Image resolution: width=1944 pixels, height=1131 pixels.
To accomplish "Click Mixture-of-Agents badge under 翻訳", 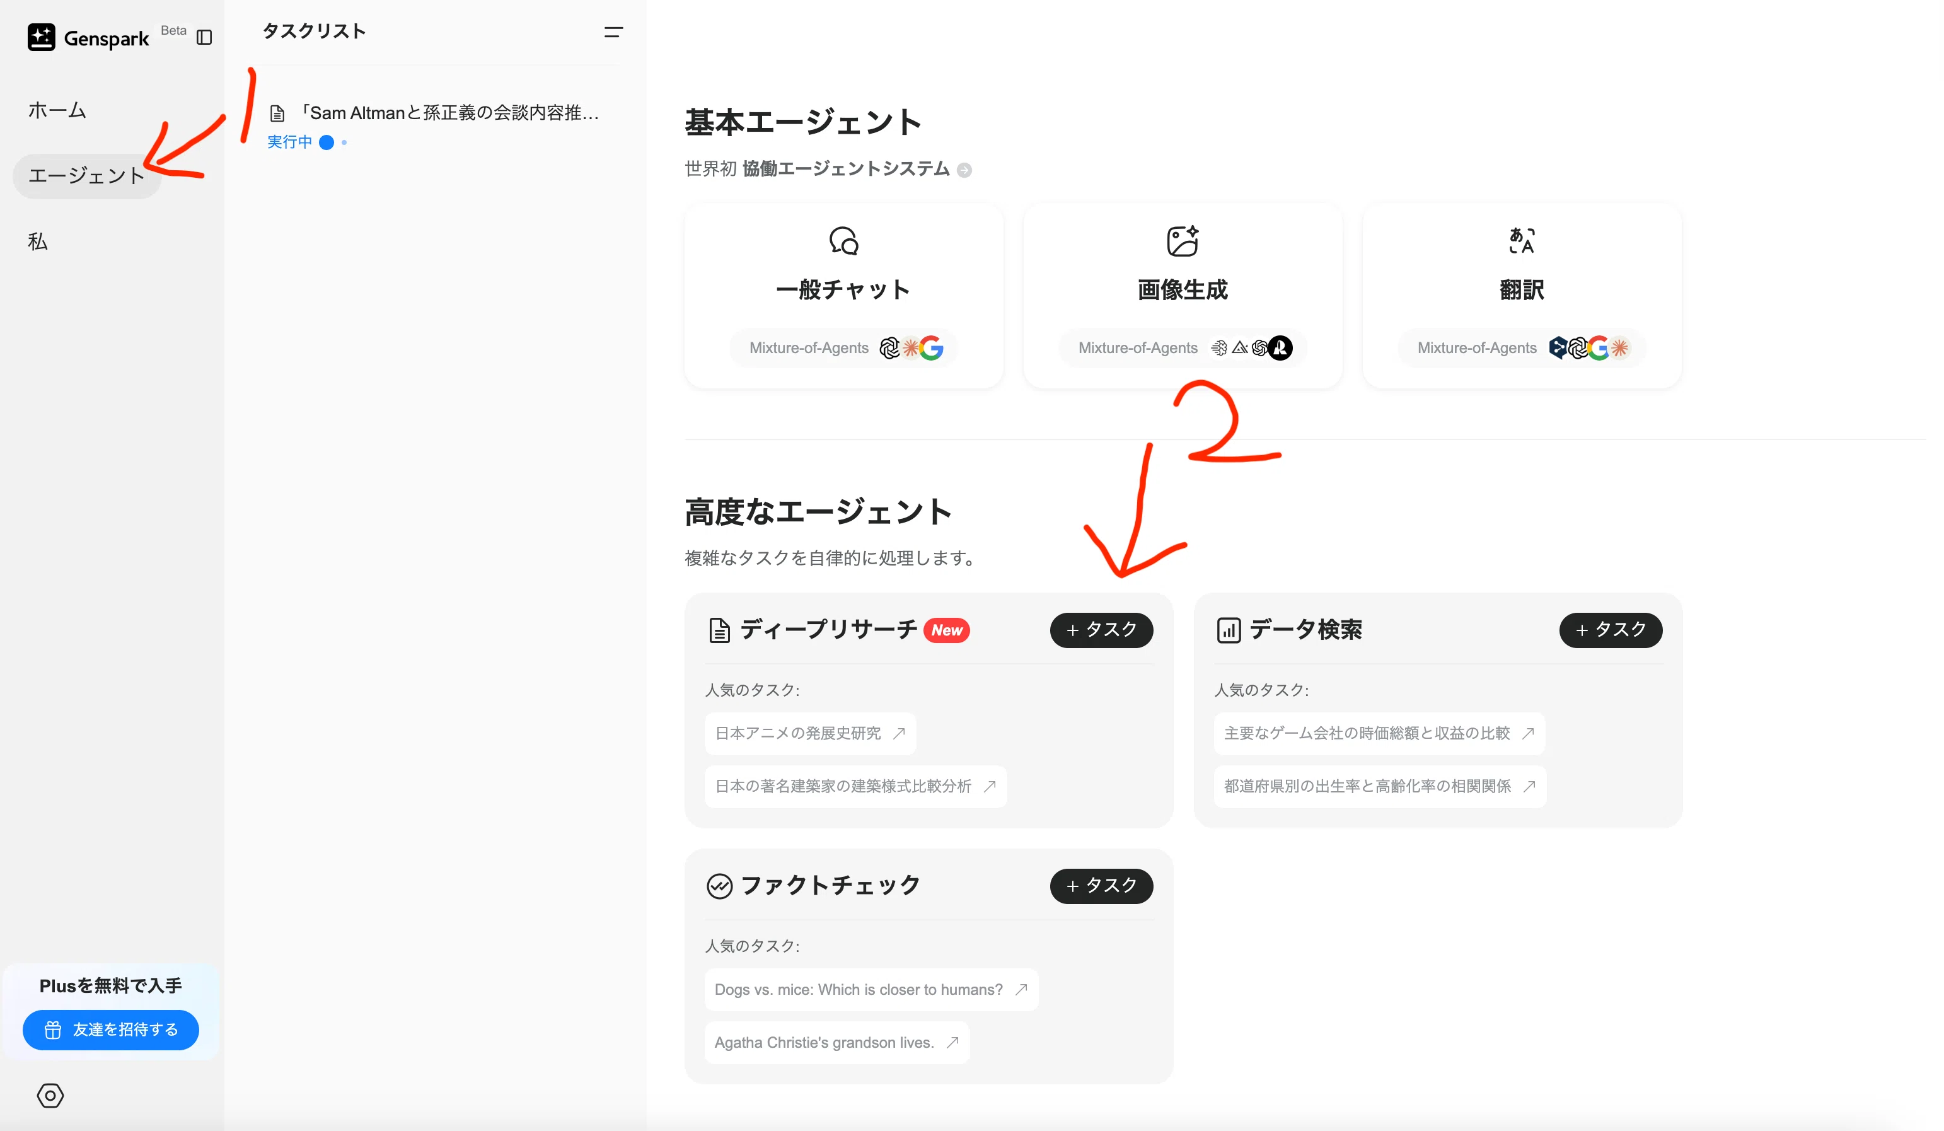I will [1522, 348].
